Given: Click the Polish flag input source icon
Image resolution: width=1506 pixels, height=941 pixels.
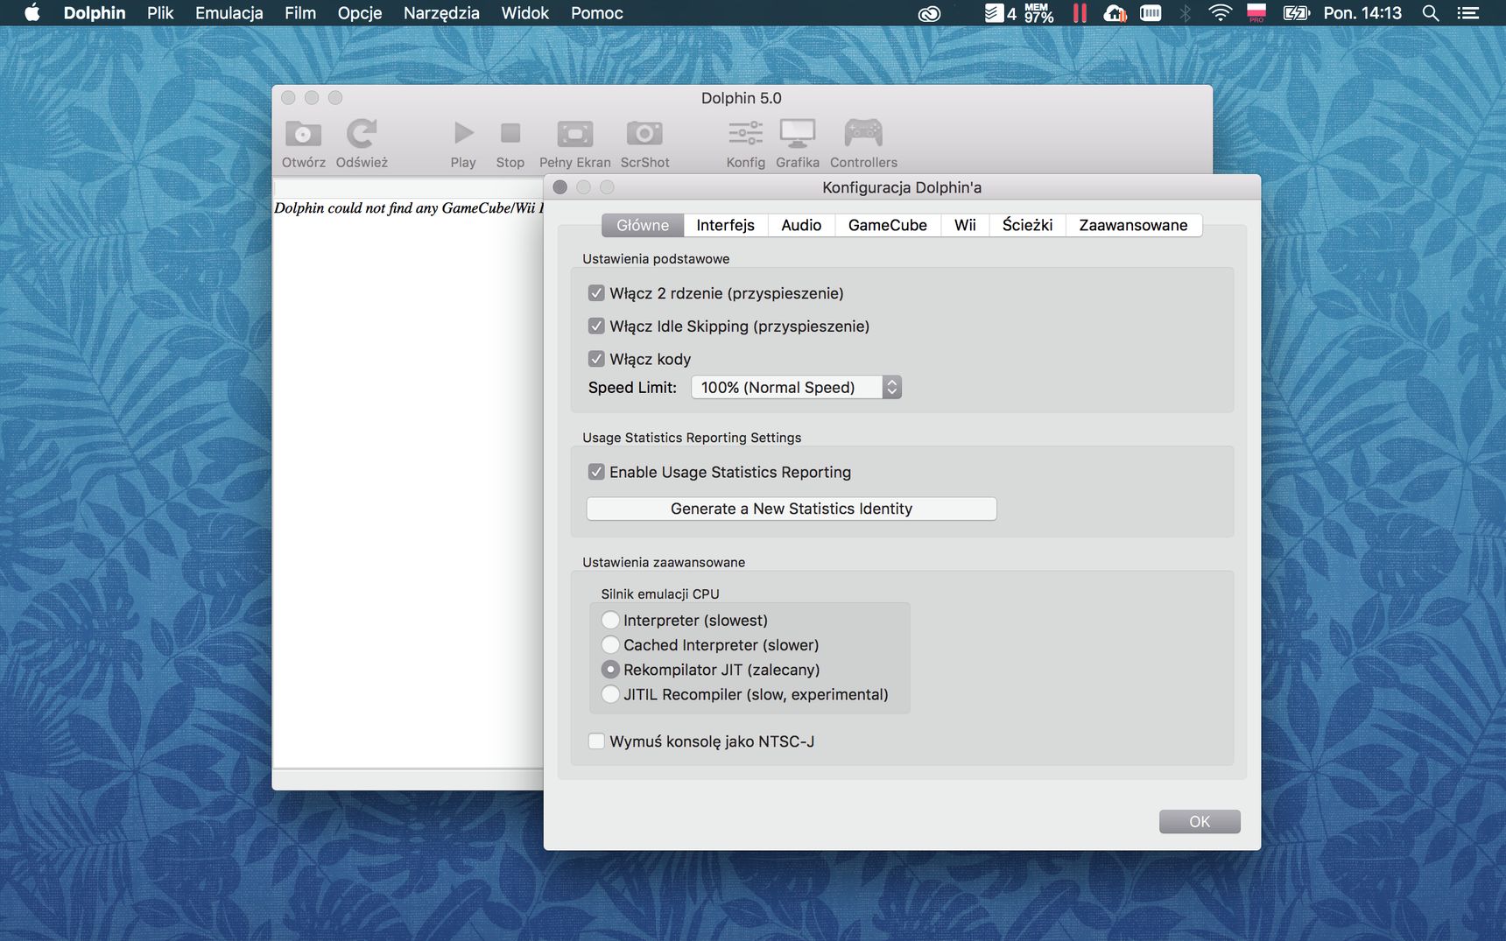Looking at the screenshot, I should tap(1256, 12).
